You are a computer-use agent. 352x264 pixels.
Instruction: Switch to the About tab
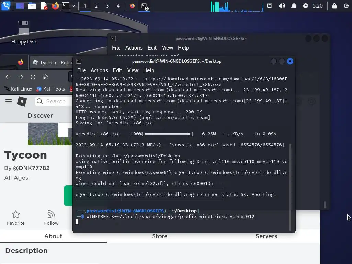[x=53, y=236]
